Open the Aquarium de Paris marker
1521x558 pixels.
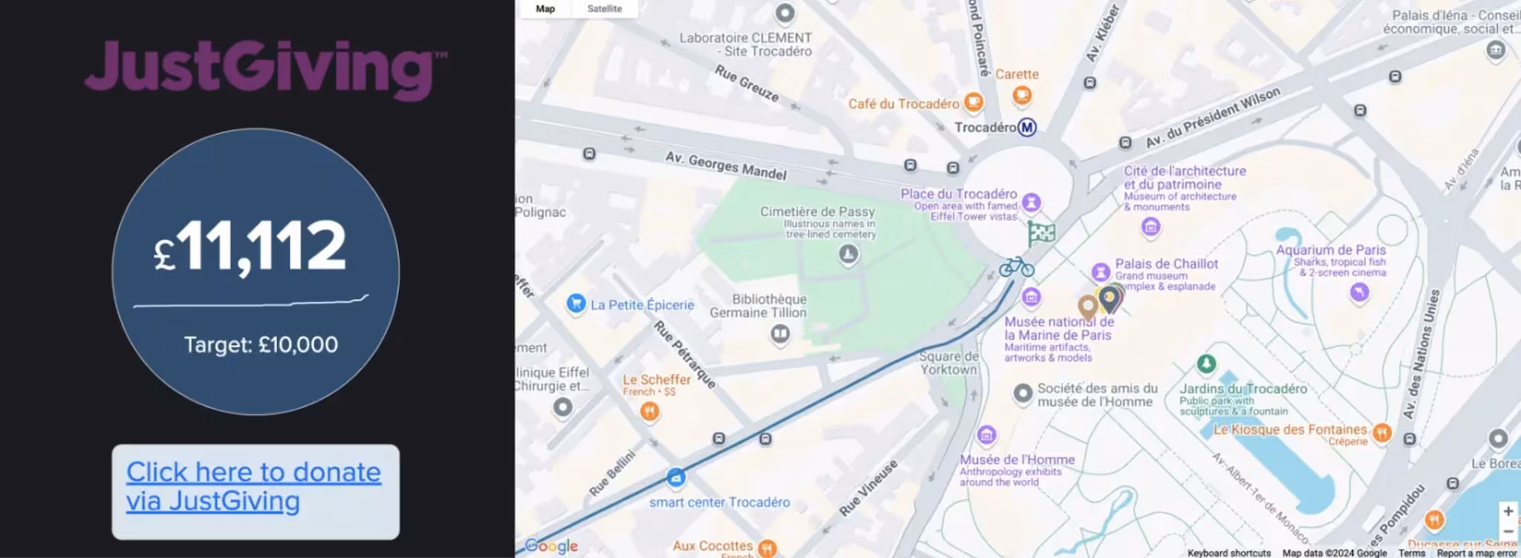pos(1359,292)
